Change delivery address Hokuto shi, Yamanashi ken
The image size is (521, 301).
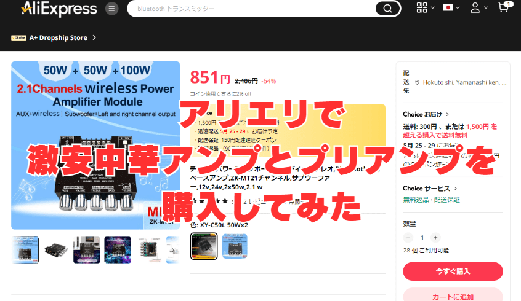(x=464, y=82)
